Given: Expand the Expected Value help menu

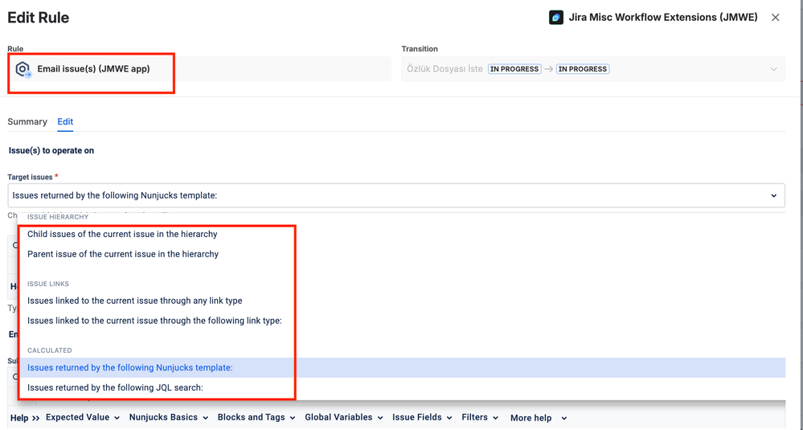Looking at the screenshot, I should click(x=83, y=418).
